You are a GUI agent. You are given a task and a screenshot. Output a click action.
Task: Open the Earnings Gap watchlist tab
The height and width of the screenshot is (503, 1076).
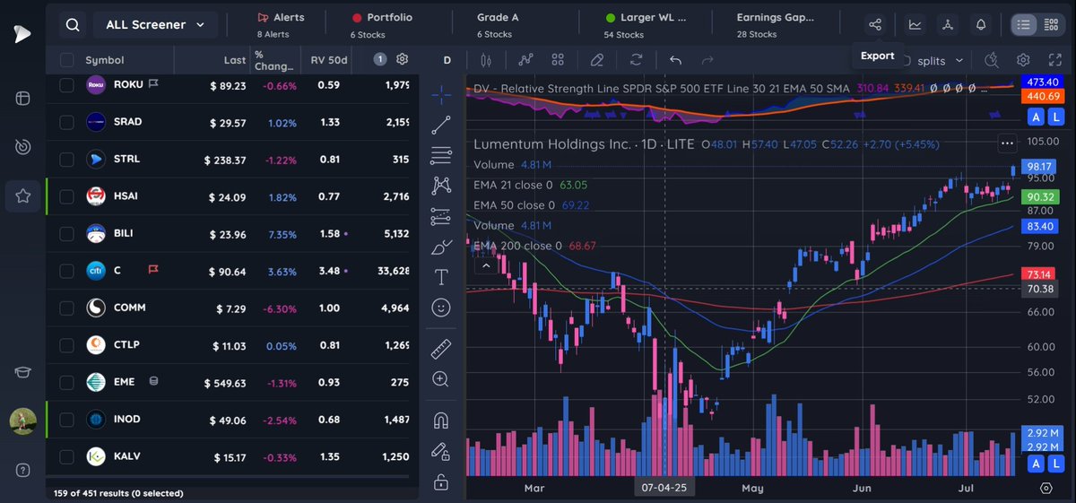(775, 25)
